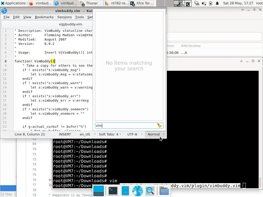
Task: Click the last terminal prompt line with vimbuddy.vim
Action: [x=149, y=185]
